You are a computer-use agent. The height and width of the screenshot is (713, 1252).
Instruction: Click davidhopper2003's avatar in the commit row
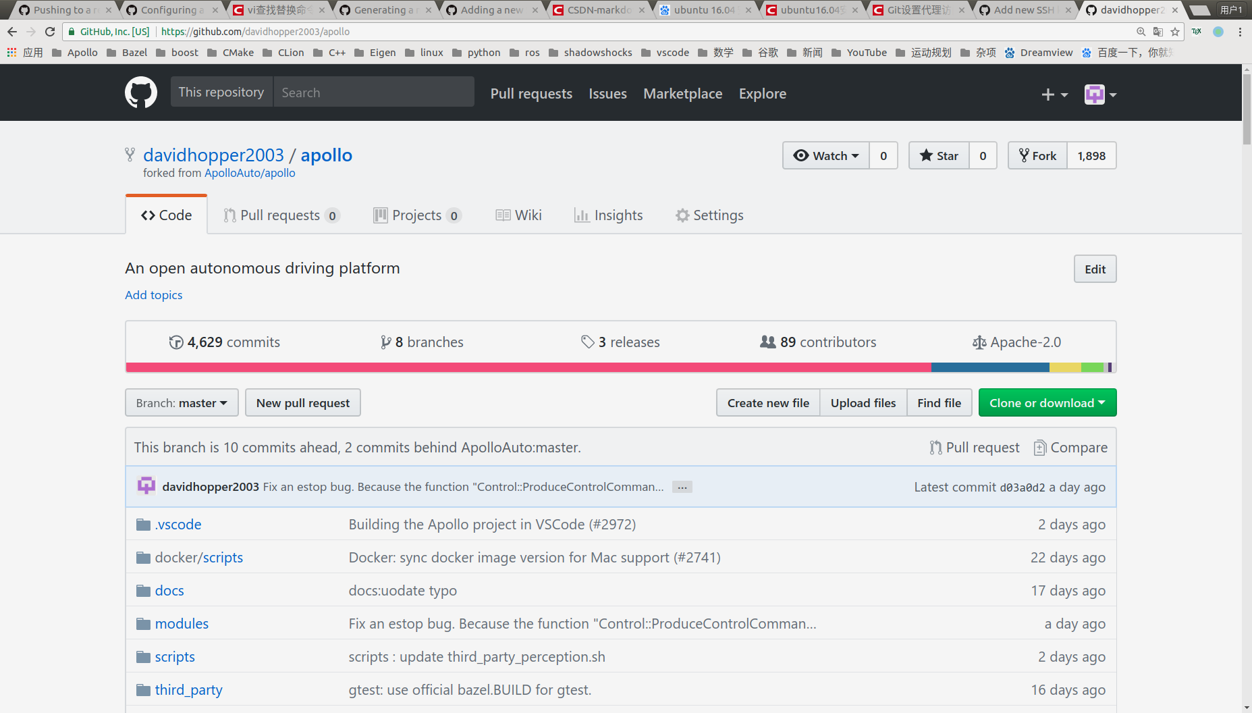[x=146, y=486]
